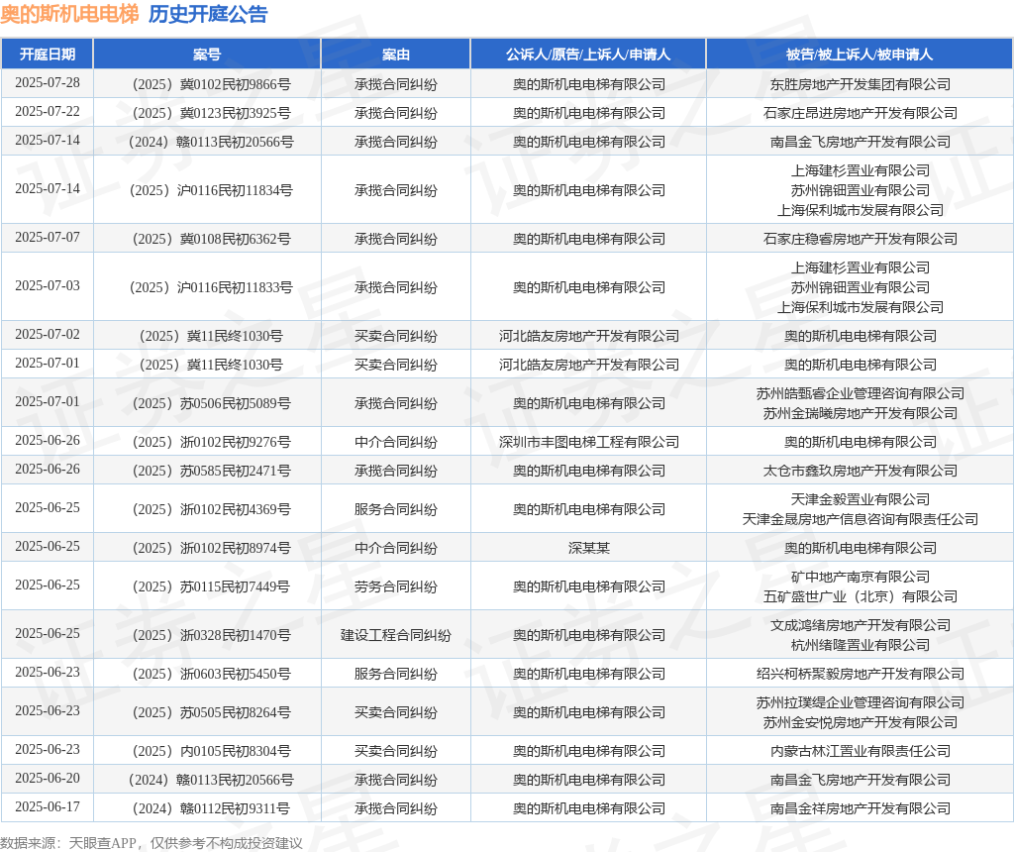Click defendant 南昌金祥房地产开发有限公司
1014x852 pixels.
(x=861, y=808)
